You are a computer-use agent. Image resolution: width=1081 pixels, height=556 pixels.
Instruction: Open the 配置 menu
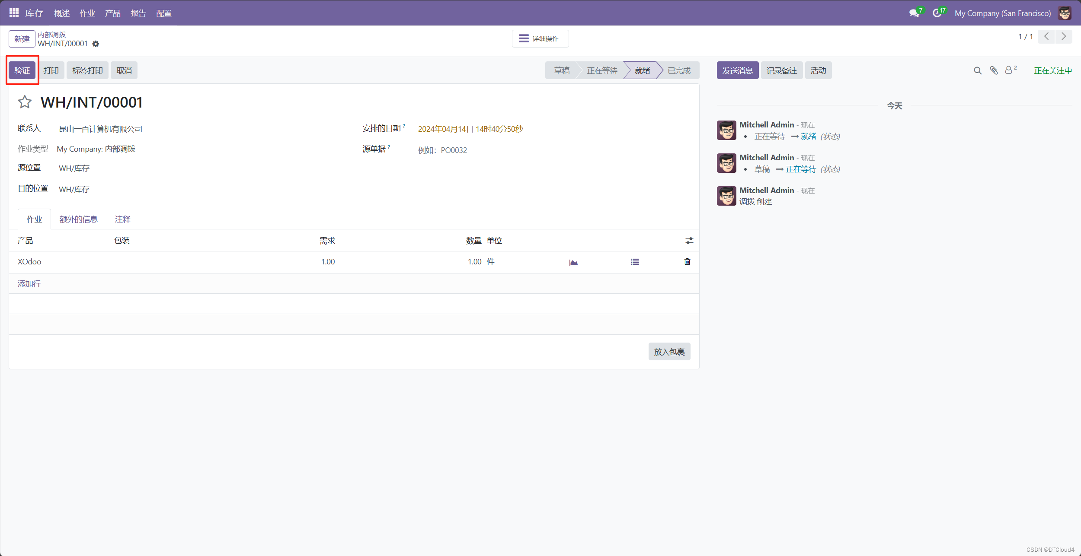coord(164,13)
